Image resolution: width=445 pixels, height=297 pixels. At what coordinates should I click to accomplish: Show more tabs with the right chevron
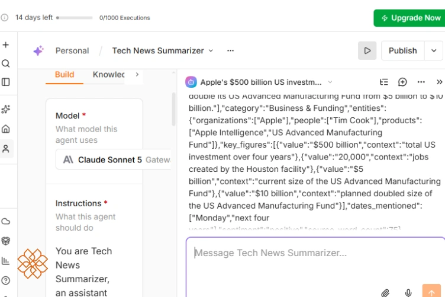pyautogui.click(x=137, y=75)
